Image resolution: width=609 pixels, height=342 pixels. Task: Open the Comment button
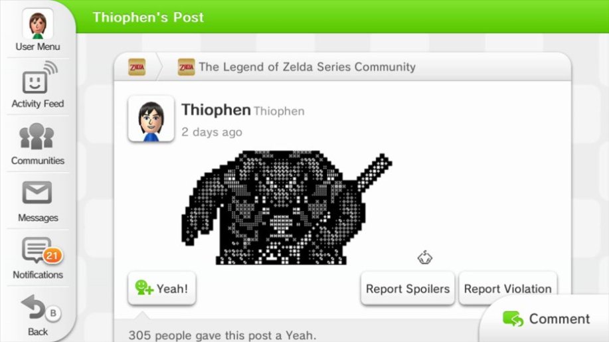click(546, 319)
